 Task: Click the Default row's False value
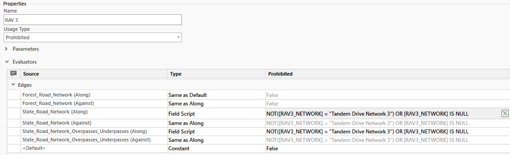pyautogui.click(x=272, y=149)
